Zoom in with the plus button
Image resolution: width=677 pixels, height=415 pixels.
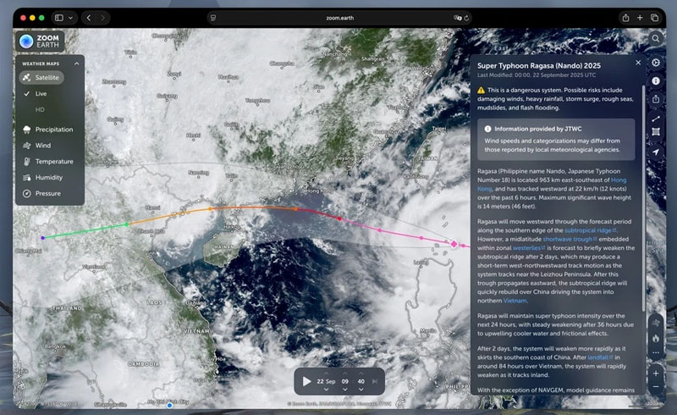pyautogui.click(x=657, y=373)
